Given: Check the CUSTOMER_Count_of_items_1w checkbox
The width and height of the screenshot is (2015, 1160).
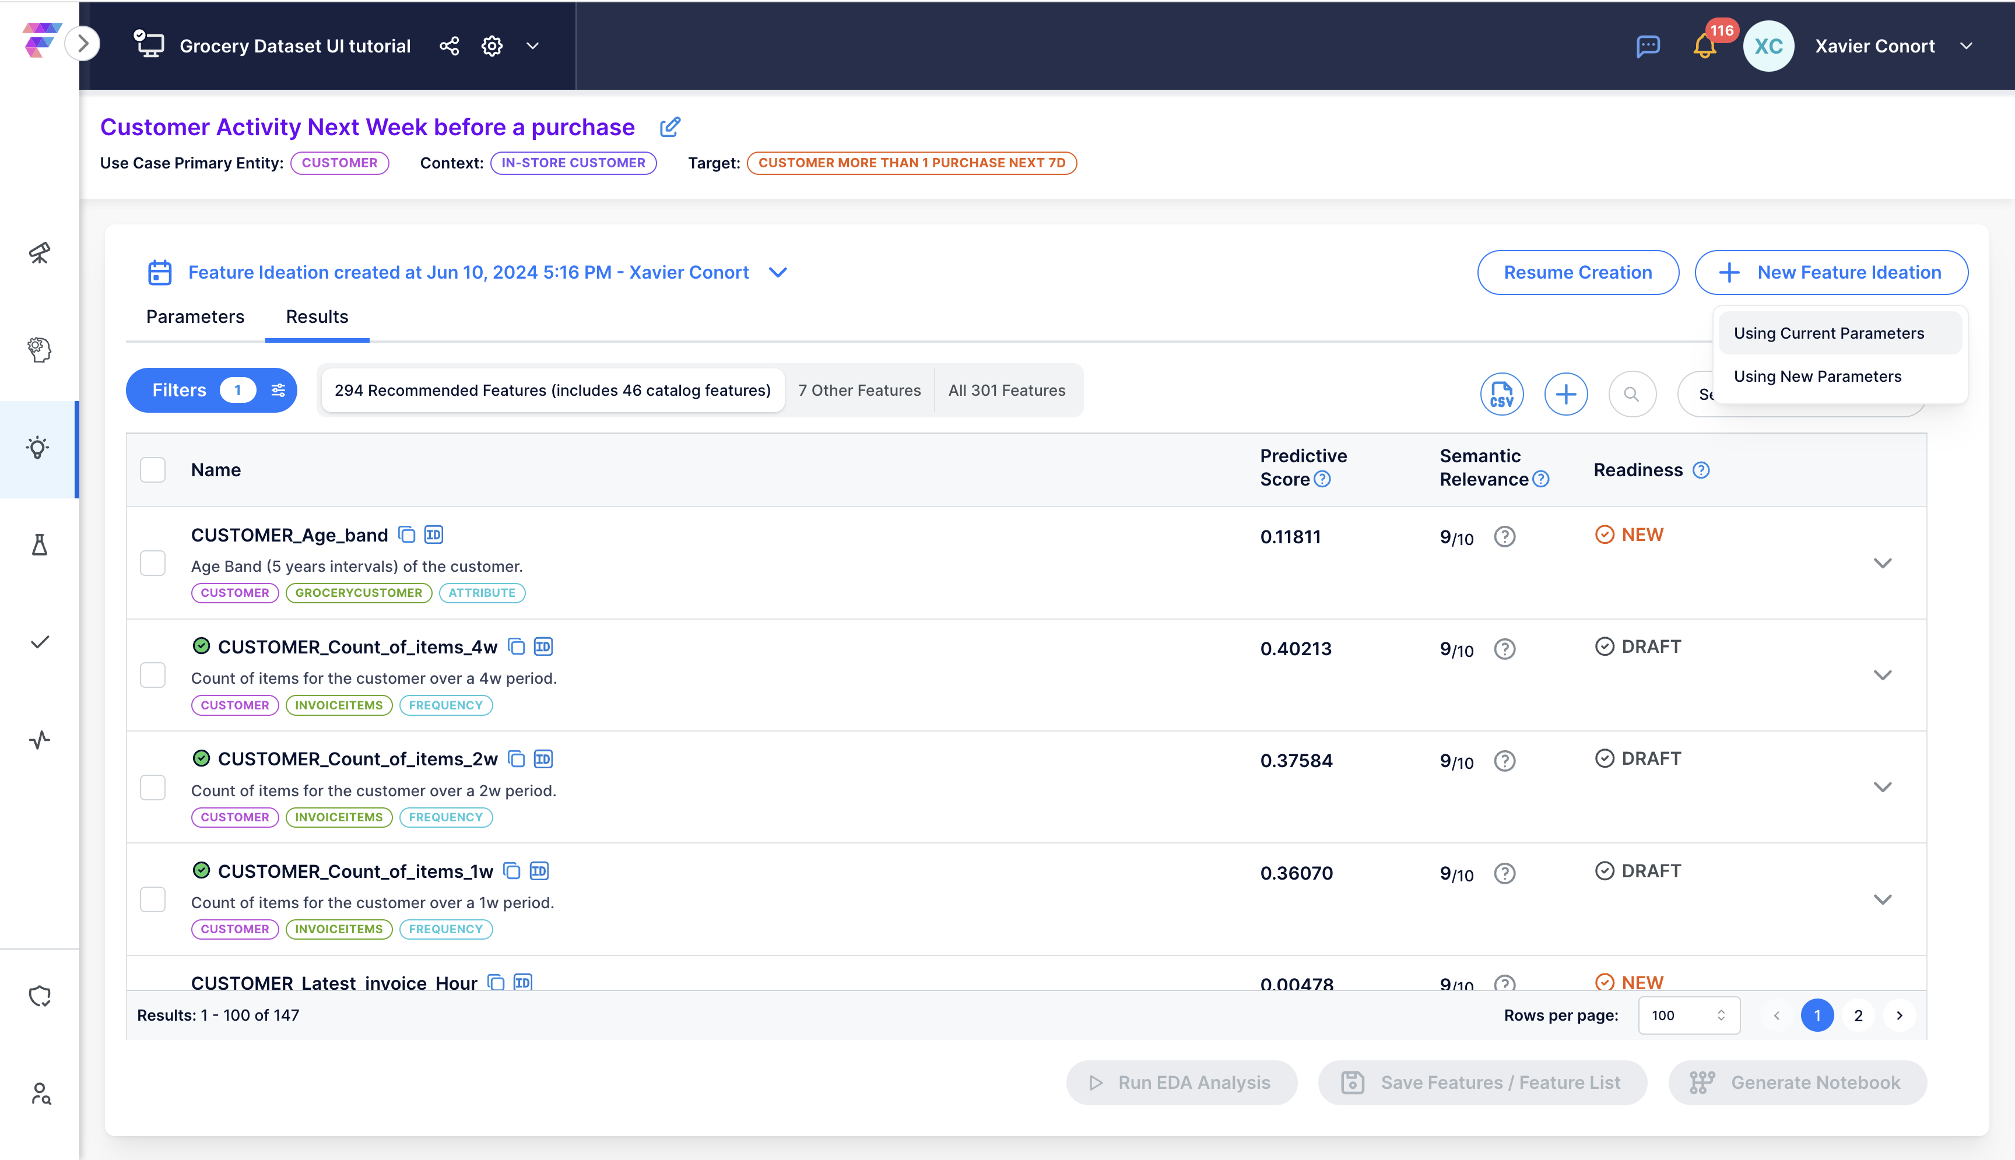Looking at the screenshot, I should click(153, 900).
